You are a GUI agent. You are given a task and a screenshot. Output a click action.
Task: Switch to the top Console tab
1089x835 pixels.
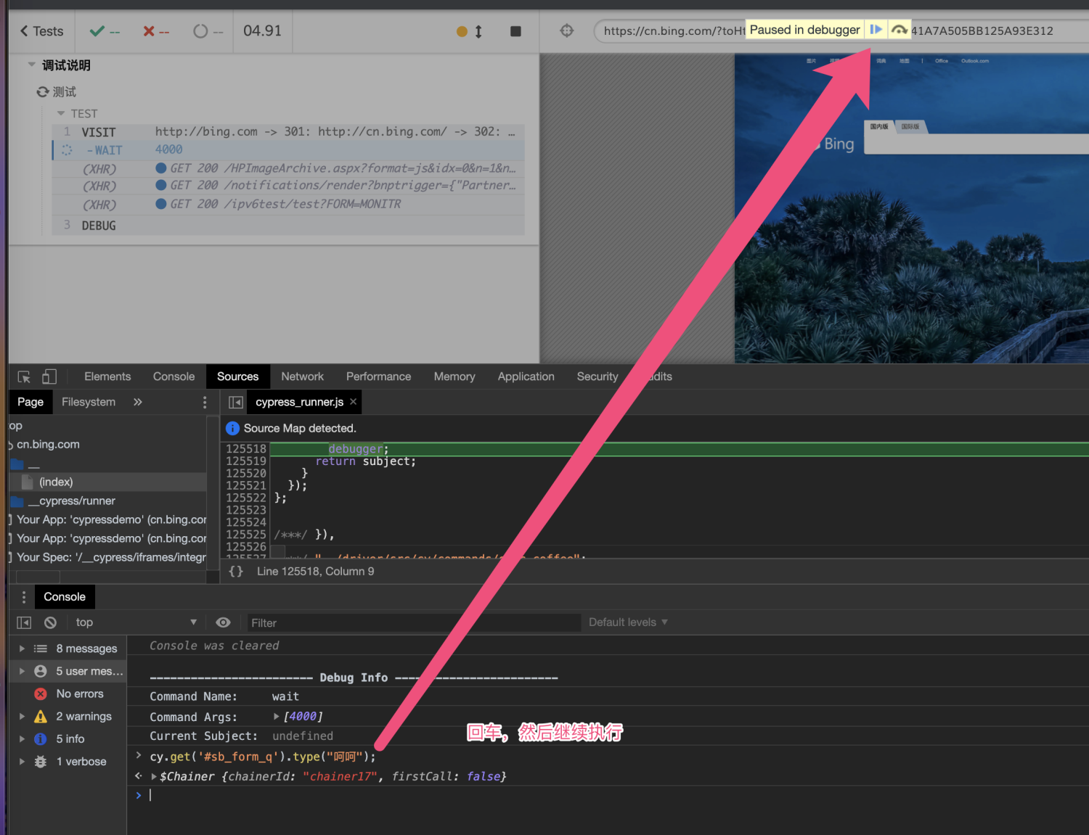174,377
